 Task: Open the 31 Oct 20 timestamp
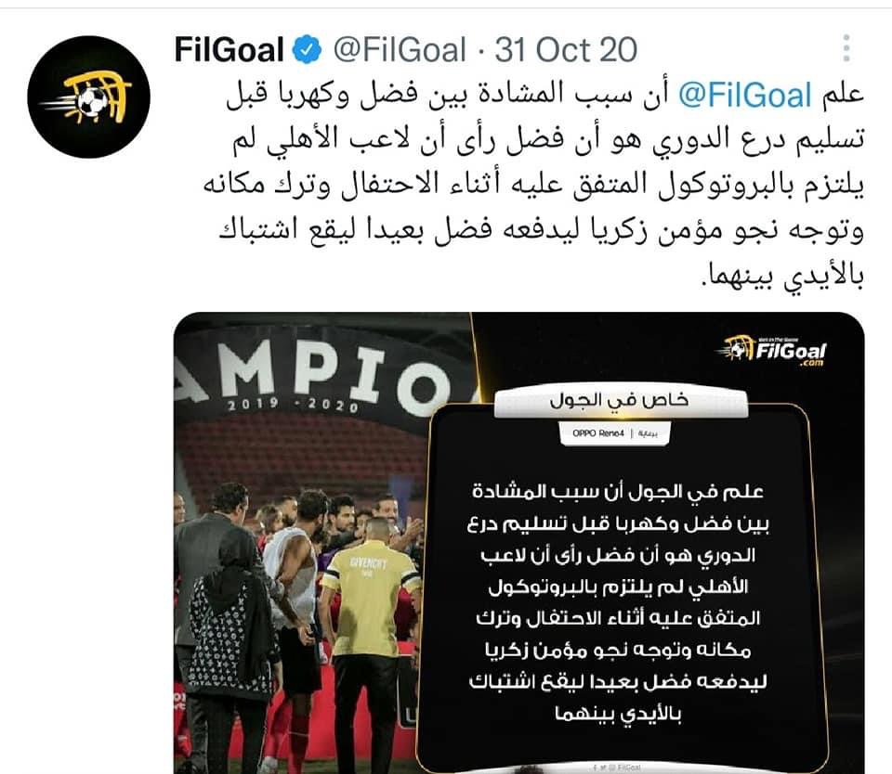(566, 50)
